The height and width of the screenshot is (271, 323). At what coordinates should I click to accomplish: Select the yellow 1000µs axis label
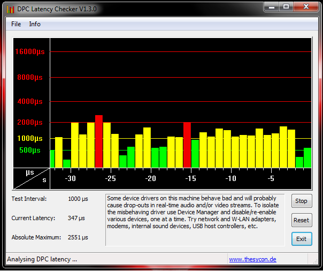[x=30, y=138]
